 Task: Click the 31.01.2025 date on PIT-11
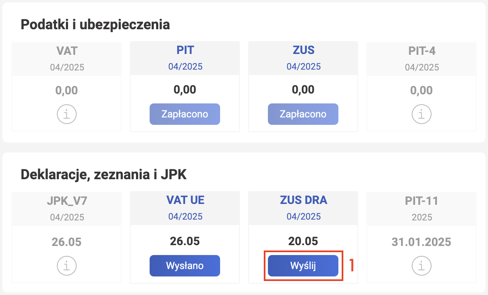click(x=421, y=242)
